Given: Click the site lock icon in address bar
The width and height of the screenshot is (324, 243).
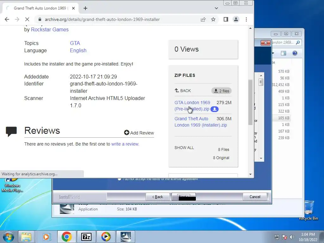Looking at the screenshot, I should 40,19.
